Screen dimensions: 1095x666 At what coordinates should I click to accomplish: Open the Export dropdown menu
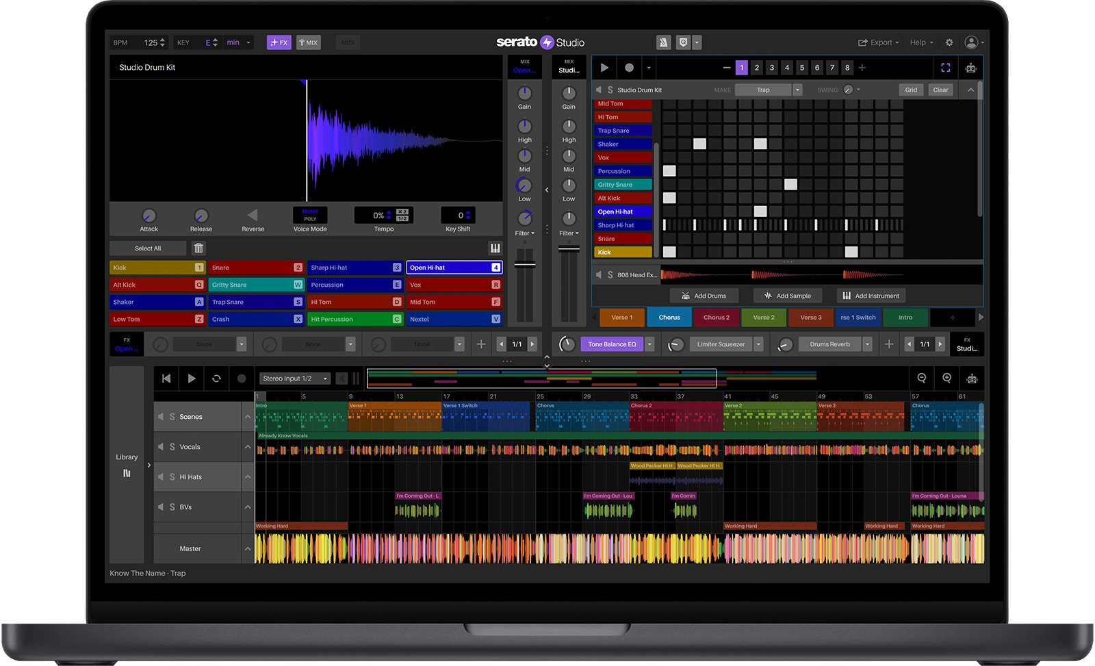[x=879, y=42]
